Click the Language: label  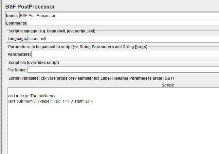(x=17, y=39)
